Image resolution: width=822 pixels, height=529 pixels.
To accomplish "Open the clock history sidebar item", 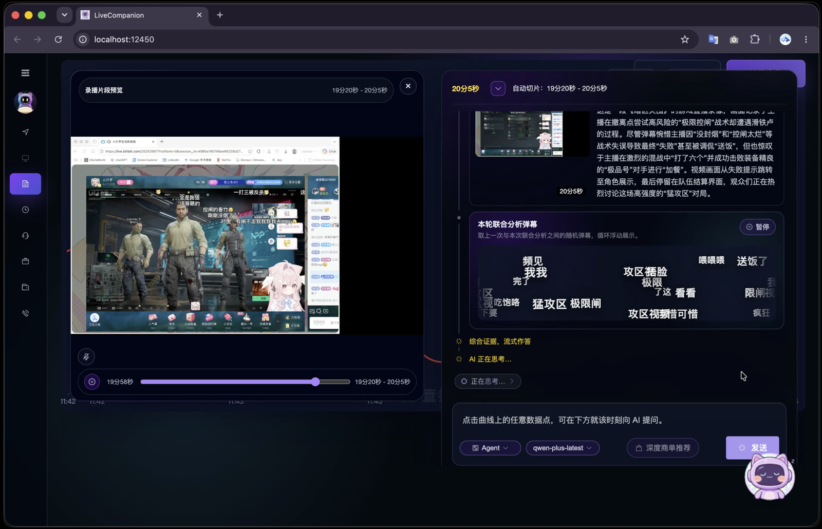I will click(25, 210).
